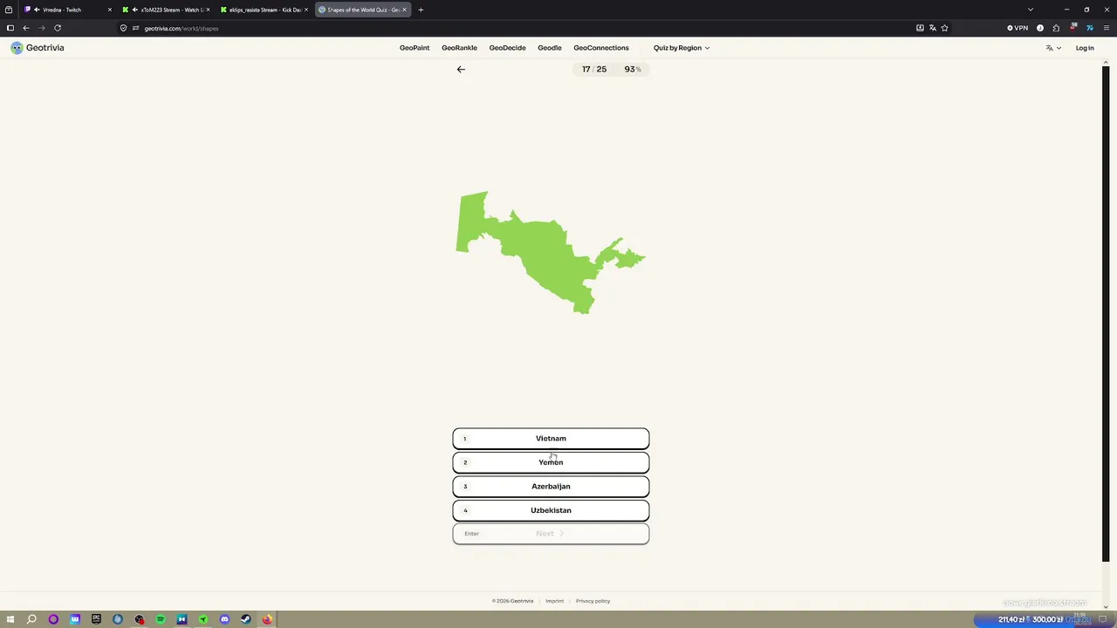Open Epic Games Launcher from taskbar

click(96, 619)
